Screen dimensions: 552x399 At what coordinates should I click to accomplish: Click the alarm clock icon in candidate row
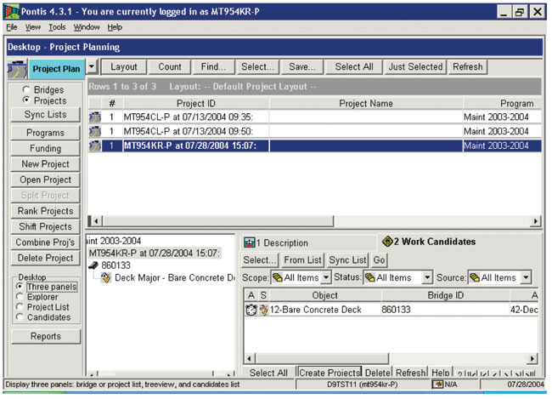[x=251, y=310]
